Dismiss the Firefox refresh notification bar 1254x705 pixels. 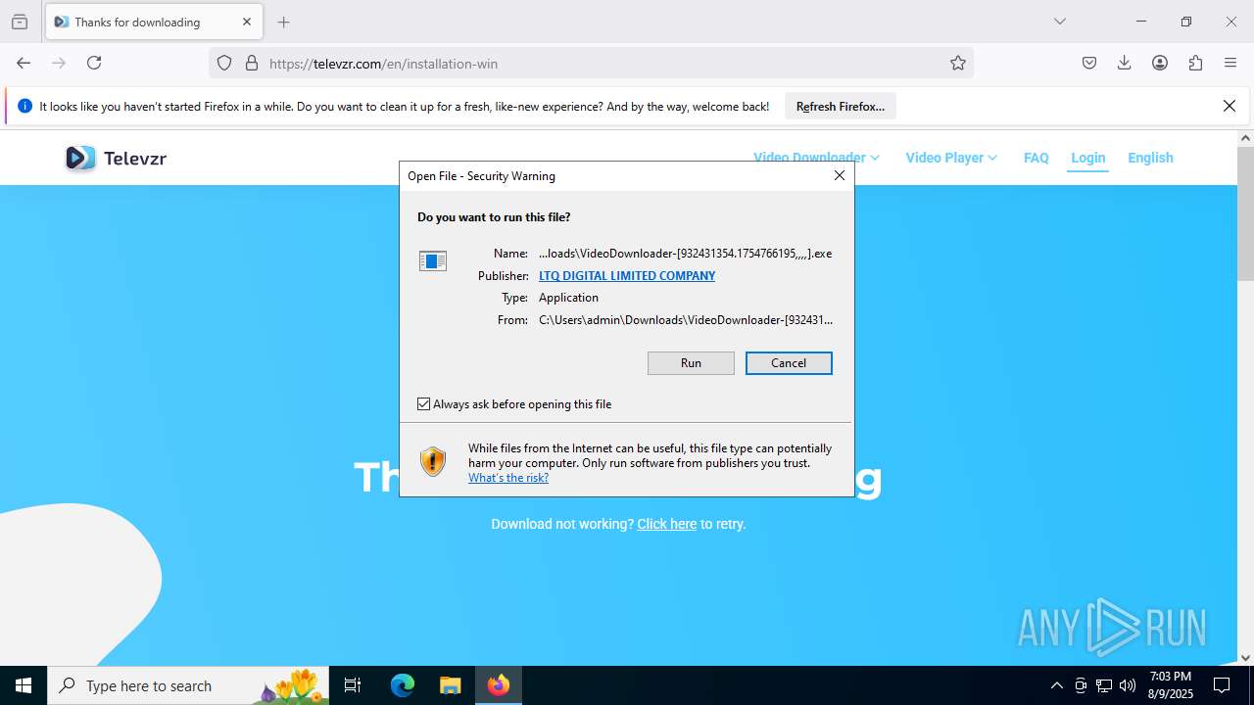pos(1230,106)
